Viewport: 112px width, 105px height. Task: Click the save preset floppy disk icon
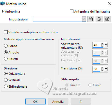pos(91,19)
